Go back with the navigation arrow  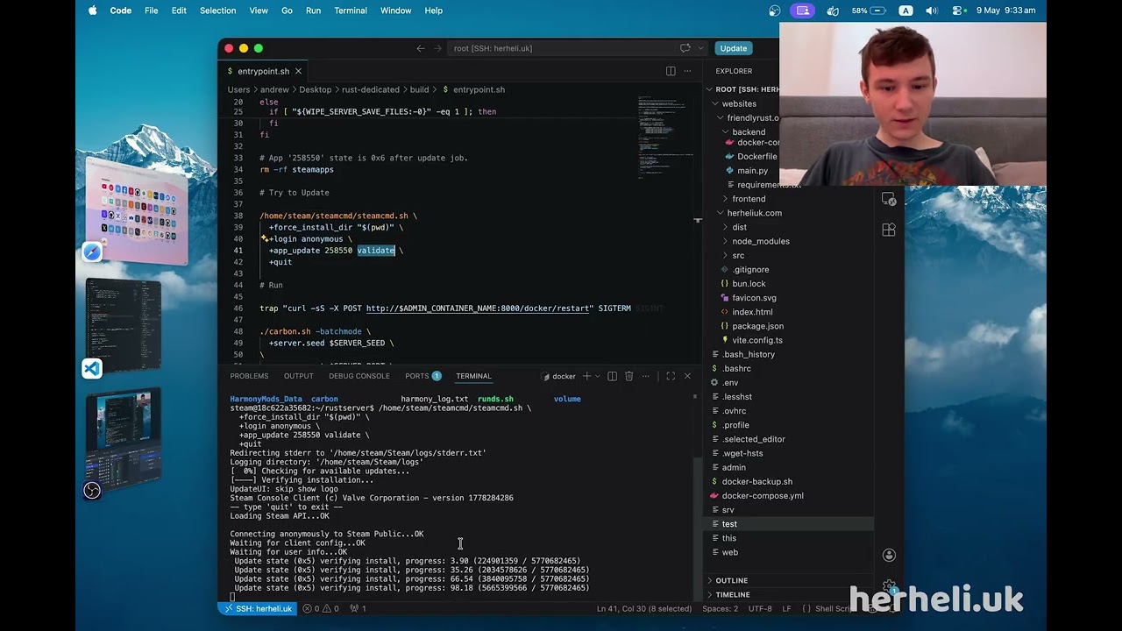(421, 48)
